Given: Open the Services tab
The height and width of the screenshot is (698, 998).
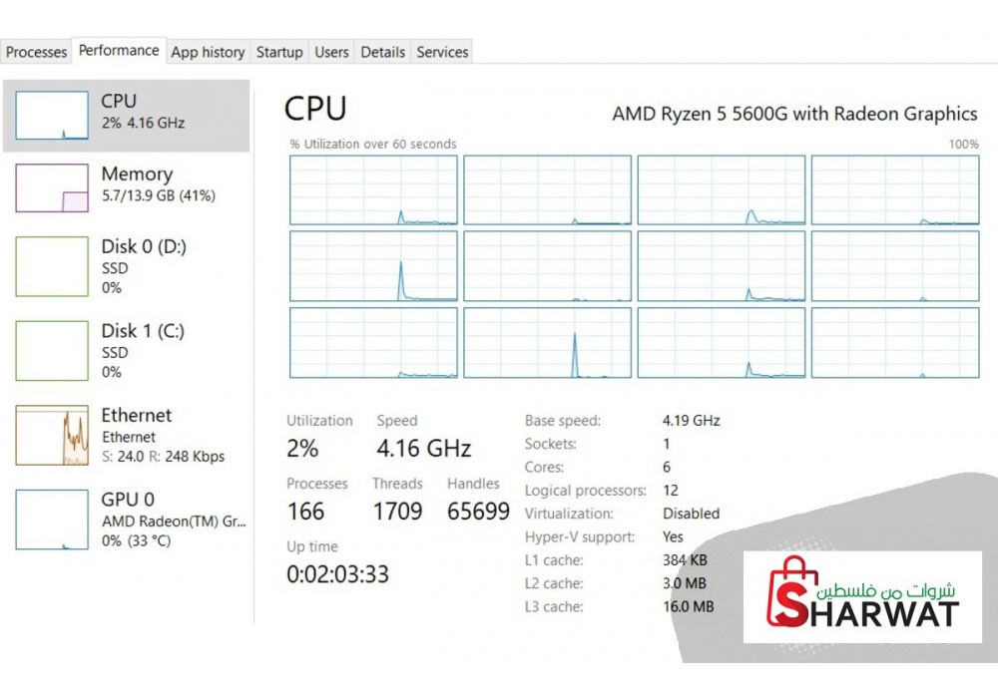Looking at the screenshot, I should pos(442,52).
